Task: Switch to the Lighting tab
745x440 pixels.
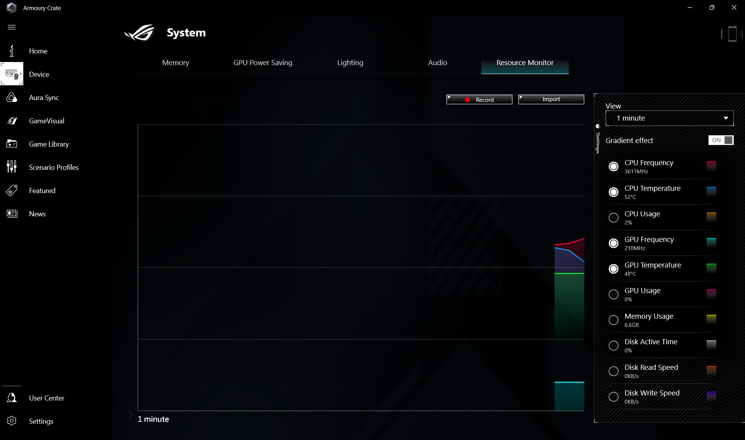Action: click(350, 63)
